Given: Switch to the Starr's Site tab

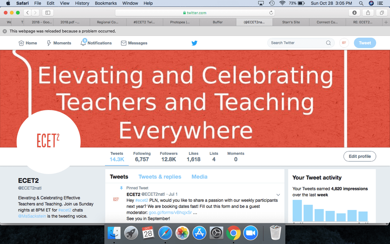Looking at the screenshot, I should 291,22.
